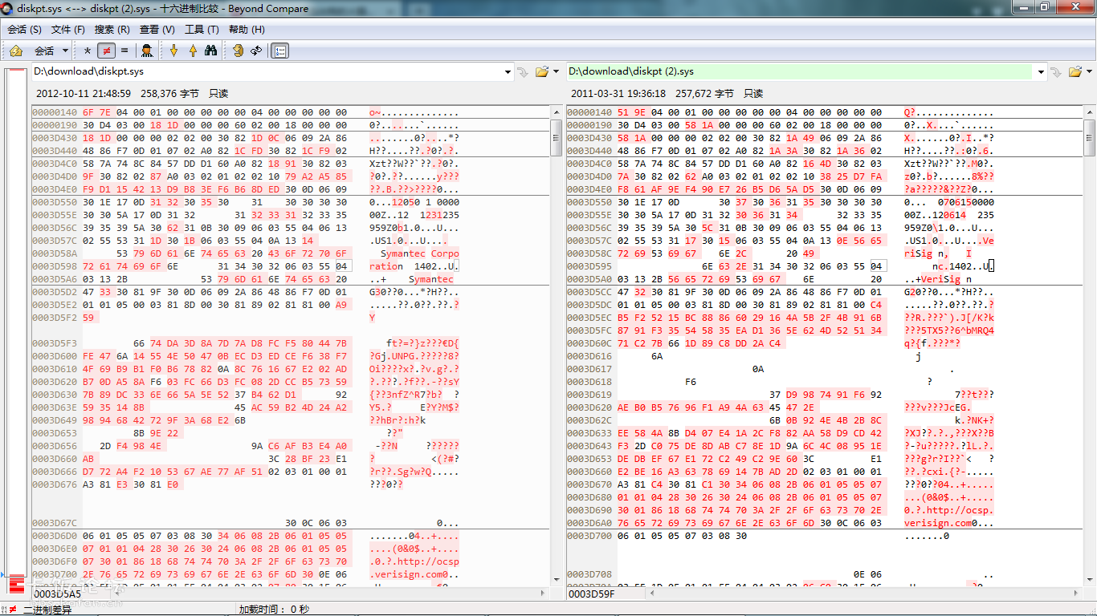Click the binoculars find icon

click(x=211, y=51)
